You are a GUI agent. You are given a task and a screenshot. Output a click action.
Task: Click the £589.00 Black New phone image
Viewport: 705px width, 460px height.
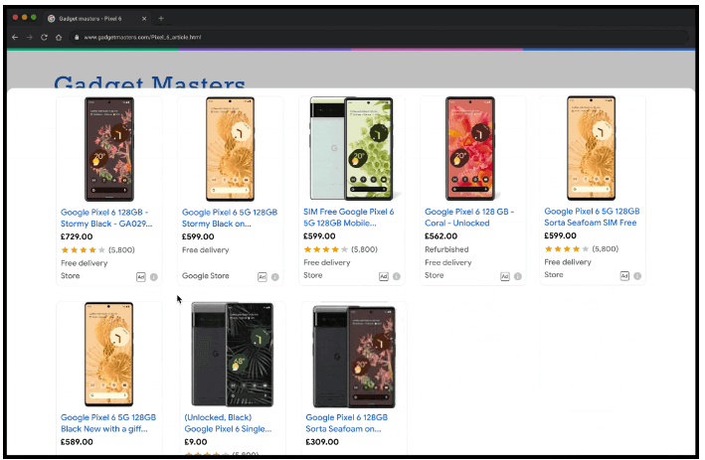coord(108,355)
